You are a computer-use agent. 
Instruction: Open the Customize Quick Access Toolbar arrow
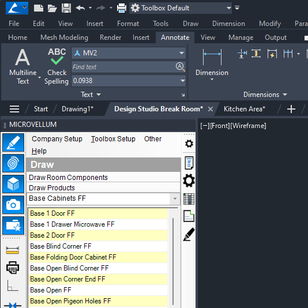pyautogui.click(x=237, y=8)
